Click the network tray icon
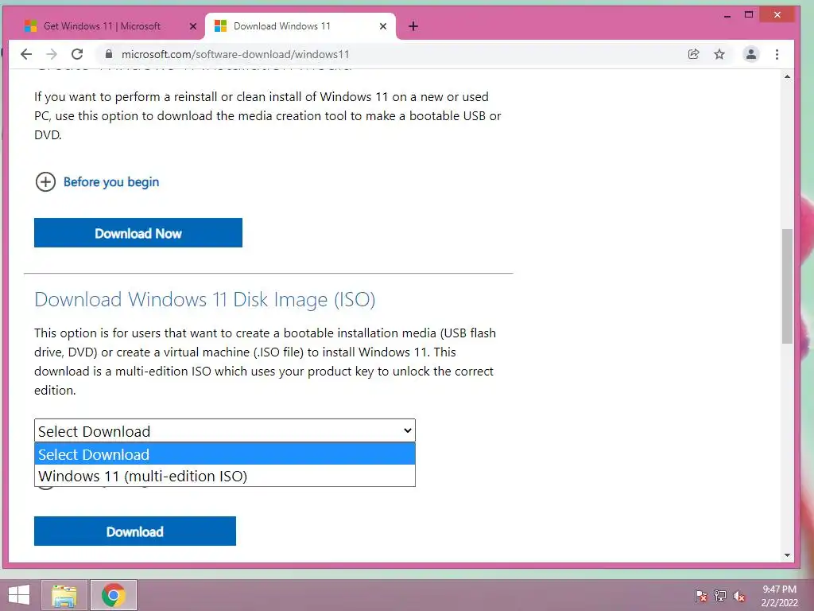 (720, 596)
